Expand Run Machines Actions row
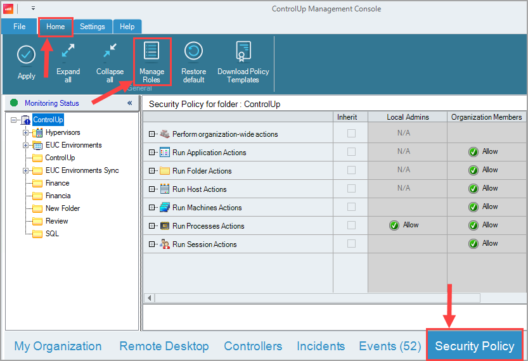The image size is (528, 361). 152,208
